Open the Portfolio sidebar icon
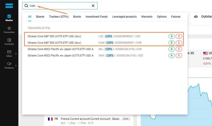 (9, 40)
